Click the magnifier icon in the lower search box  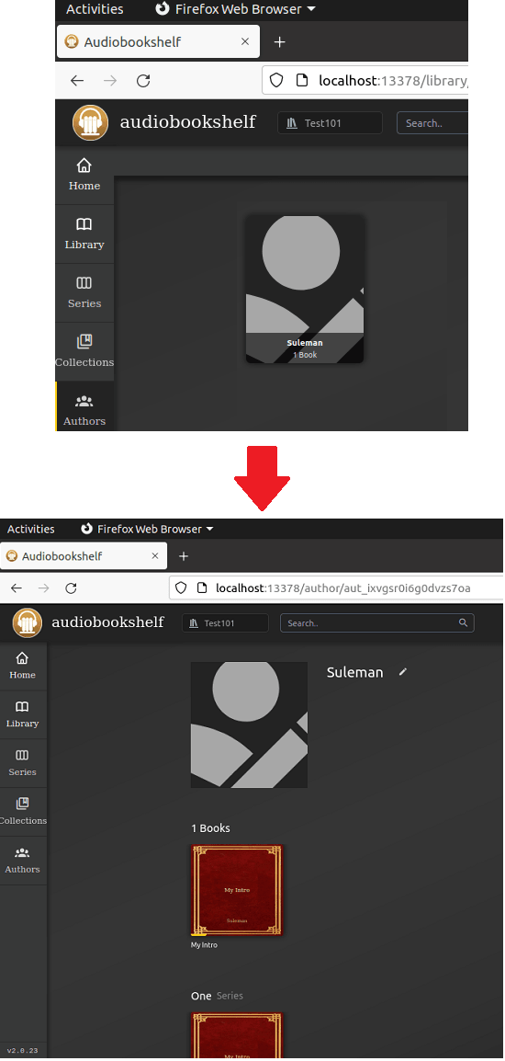pos(463,622)
